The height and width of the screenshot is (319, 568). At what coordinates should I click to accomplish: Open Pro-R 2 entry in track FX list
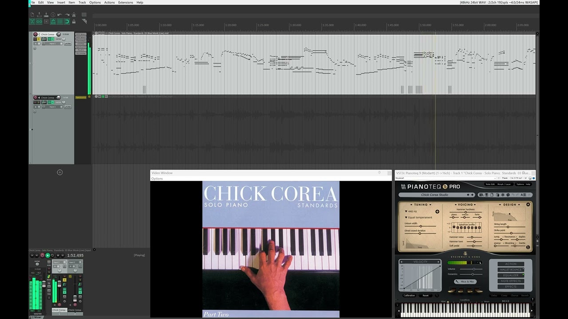click(x=81, y=50)
